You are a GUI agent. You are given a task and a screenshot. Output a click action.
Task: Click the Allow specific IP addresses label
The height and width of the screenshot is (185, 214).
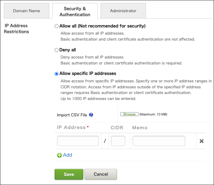tap(88, 73)
